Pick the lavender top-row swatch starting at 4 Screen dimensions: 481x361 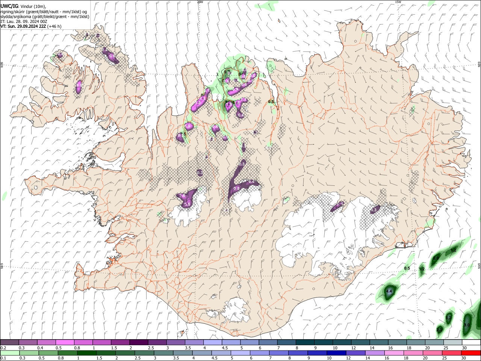pos(212,343)
